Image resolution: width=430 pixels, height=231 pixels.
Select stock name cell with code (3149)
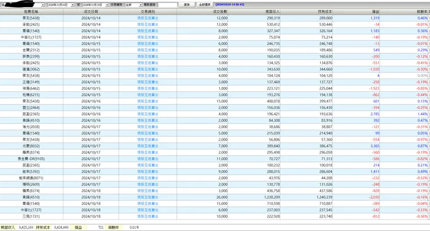(31, 82)
